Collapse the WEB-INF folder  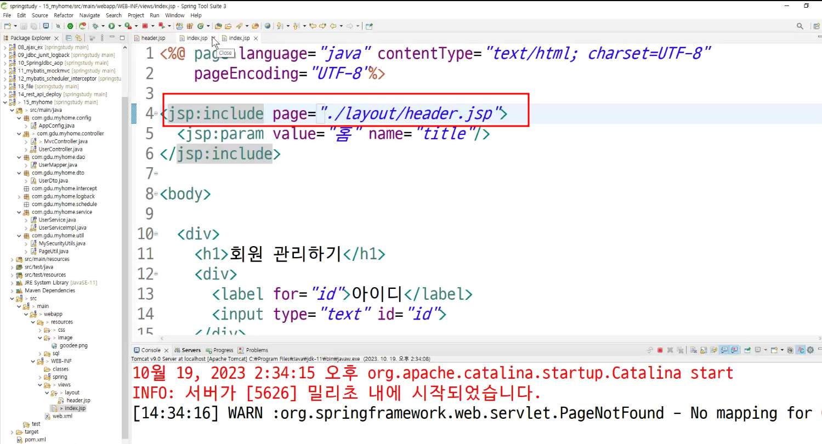(32, 361)
